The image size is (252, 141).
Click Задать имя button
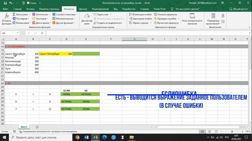pyautogui.click(x=102, y=14)
